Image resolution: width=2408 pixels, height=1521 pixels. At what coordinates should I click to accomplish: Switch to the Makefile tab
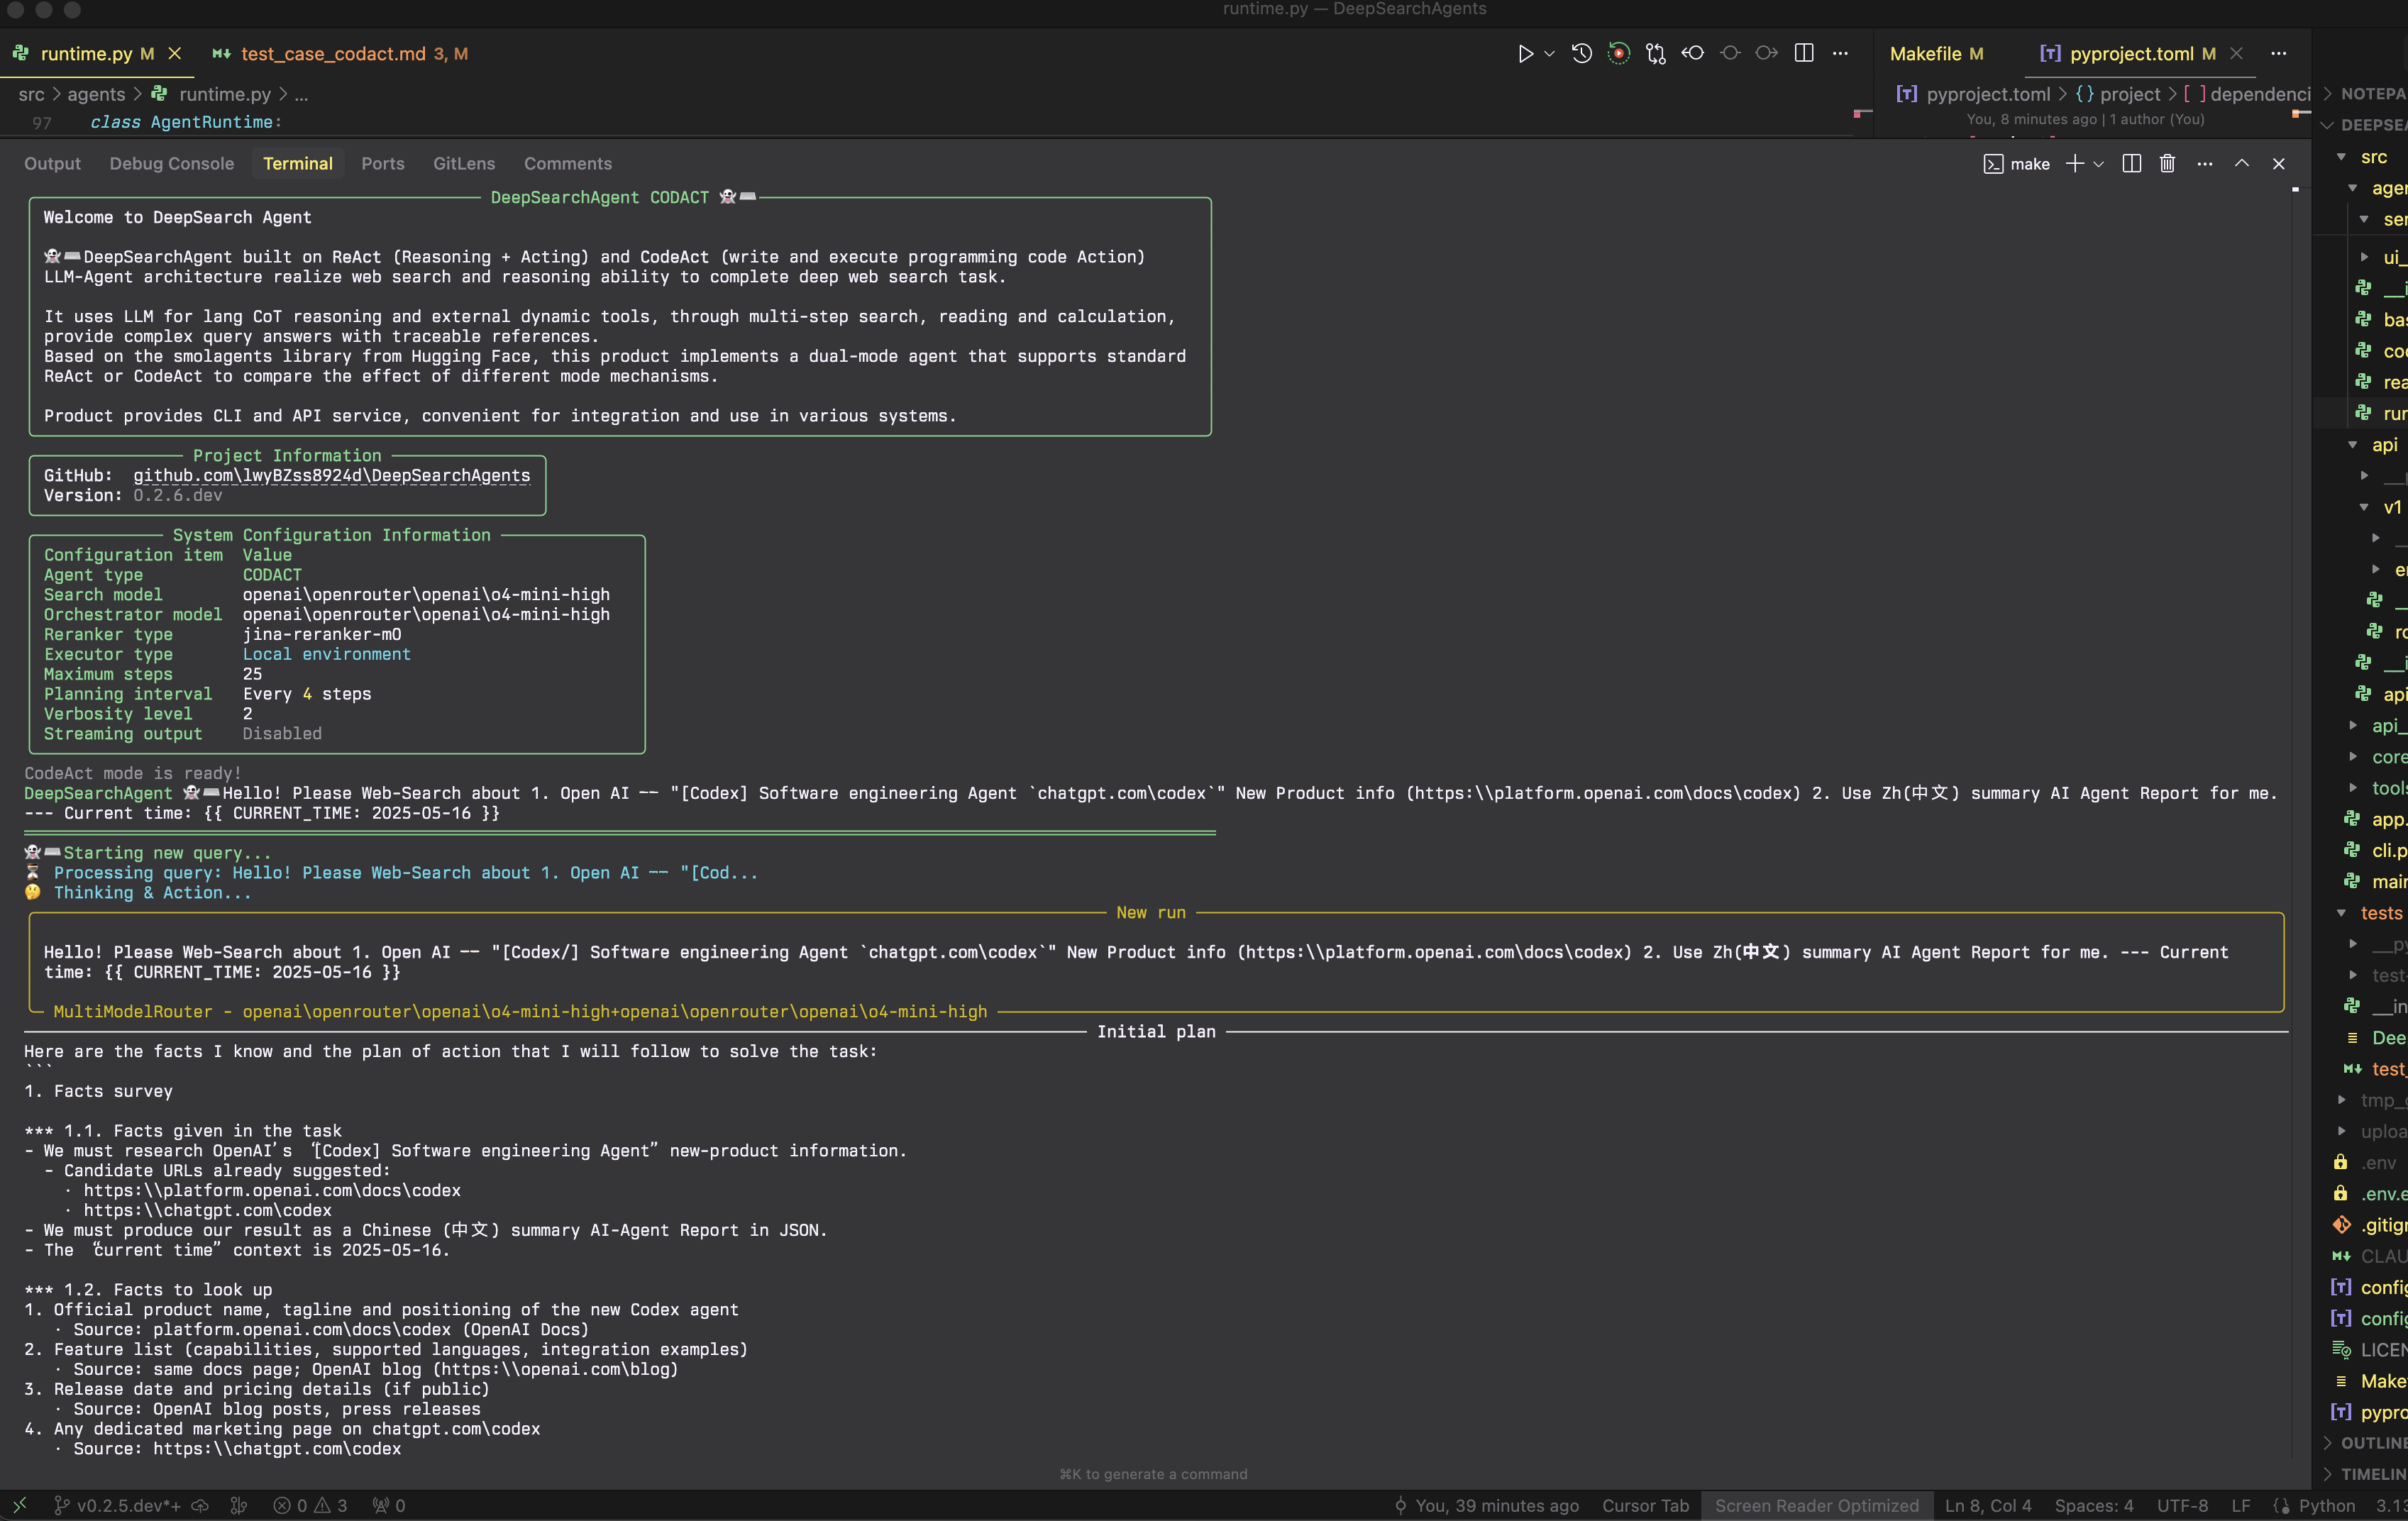point(1936,54)
